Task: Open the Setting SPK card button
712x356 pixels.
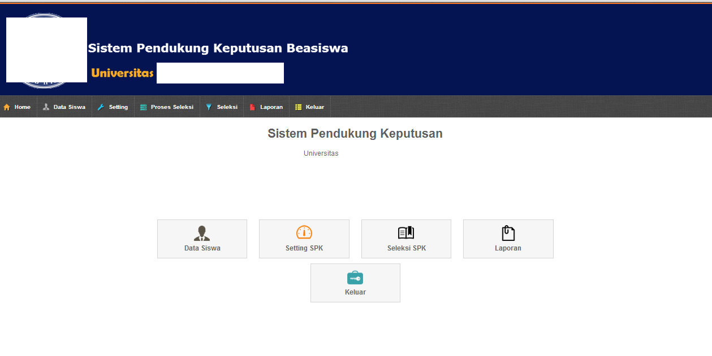Action: 304,239
